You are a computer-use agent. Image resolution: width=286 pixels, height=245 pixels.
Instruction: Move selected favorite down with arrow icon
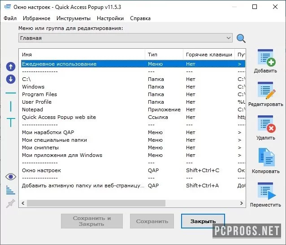pos(11,79)
